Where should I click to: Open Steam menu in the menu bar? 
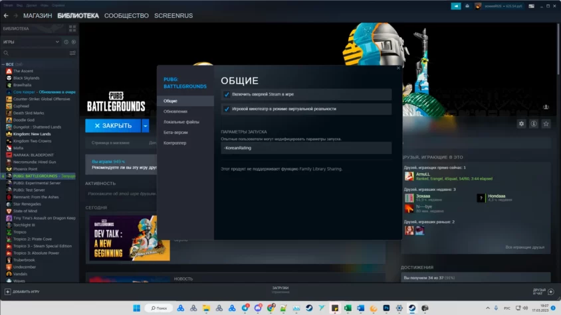[8, 5]
